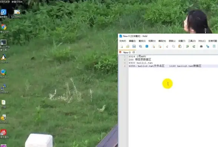The image size is (218, 147).
Task: Open the 文件(F) menu
Action: (123, 41)
